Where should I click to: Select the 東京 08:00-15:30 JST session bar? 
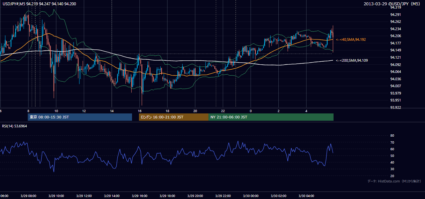[80, 117]
